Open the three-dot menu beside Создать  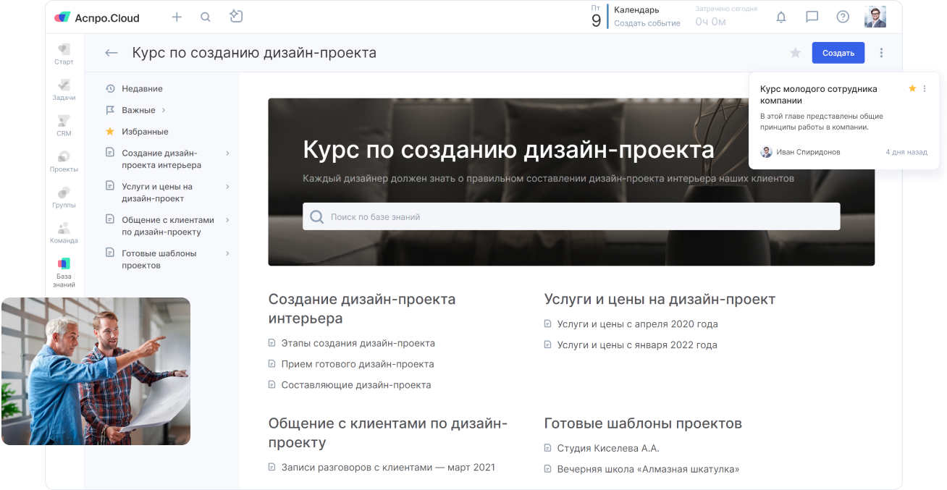point(881,53)
